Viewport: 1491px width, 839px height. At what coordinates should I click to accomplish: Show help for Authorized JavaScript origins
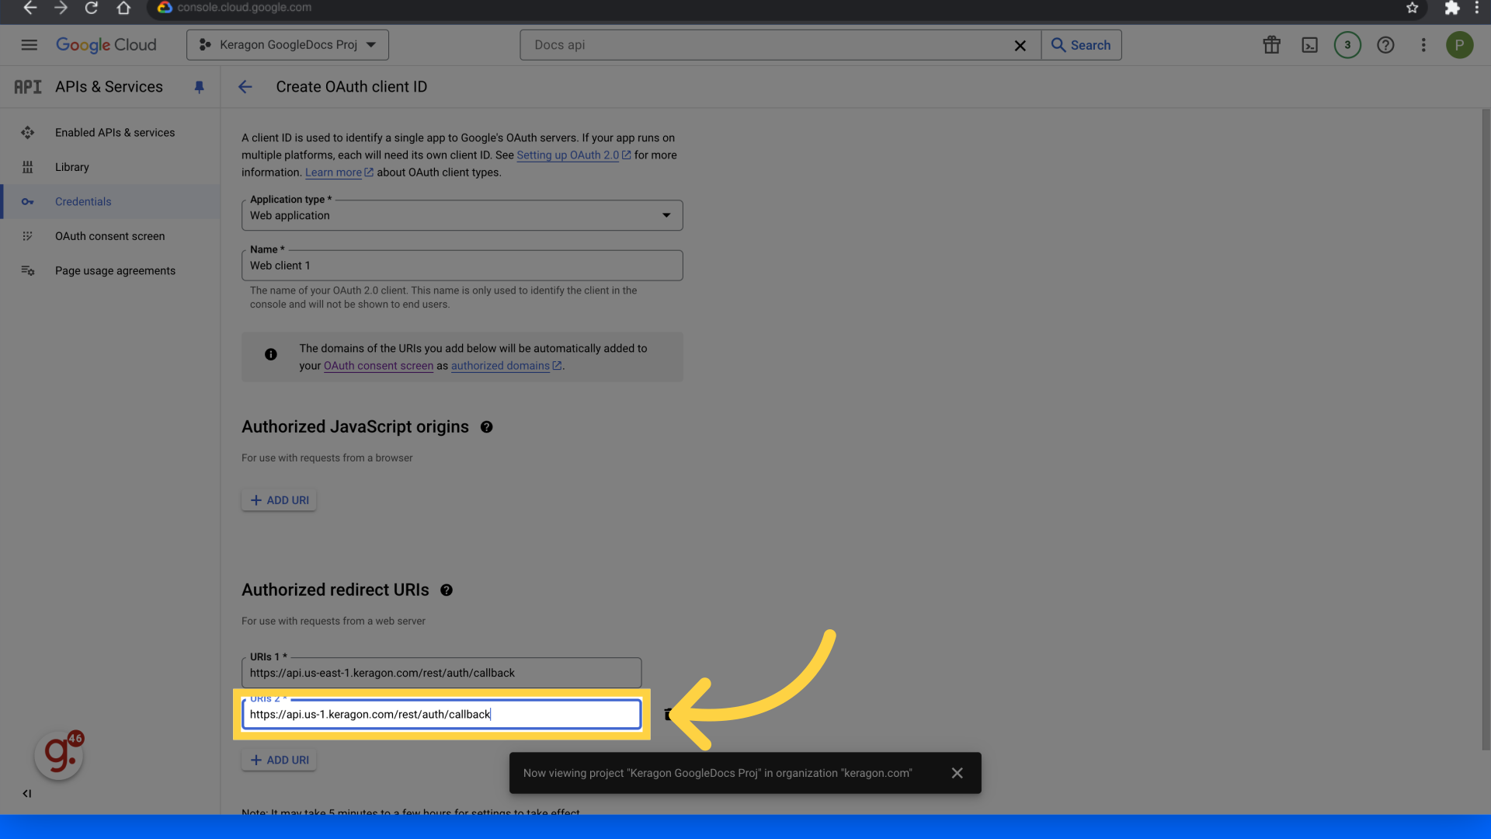[487, 427]
